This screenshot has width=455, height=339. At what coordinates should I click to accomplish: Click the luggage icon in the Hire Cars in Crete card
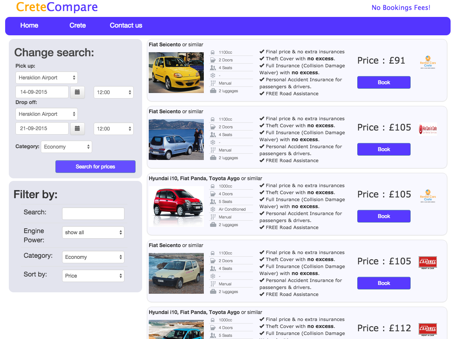(213, 158)
